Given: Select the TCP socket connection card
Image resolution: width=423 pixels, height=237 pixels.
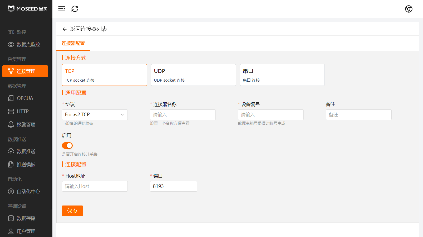Looking at the screenshot, I should tap(104, 75).
